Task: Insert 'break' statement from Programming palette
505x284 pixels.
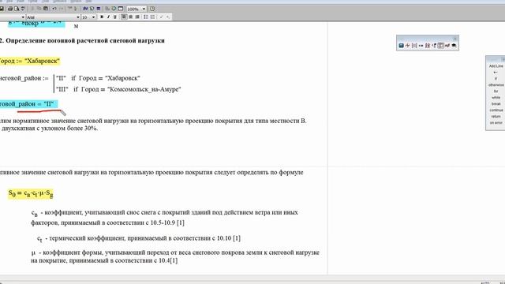Action: pyautogui.click(x=496, y=104)
